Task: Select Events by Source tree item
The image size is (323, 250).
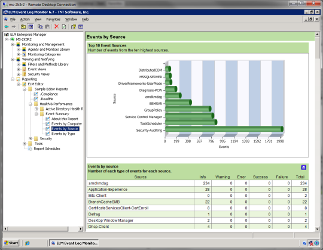Action: [65, 129]
